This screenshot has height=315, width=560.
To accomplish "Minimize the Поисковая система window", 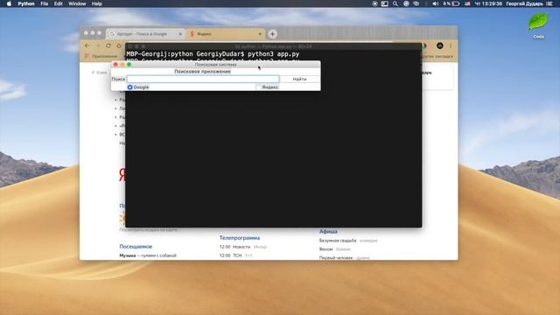I will coord(122,65).
